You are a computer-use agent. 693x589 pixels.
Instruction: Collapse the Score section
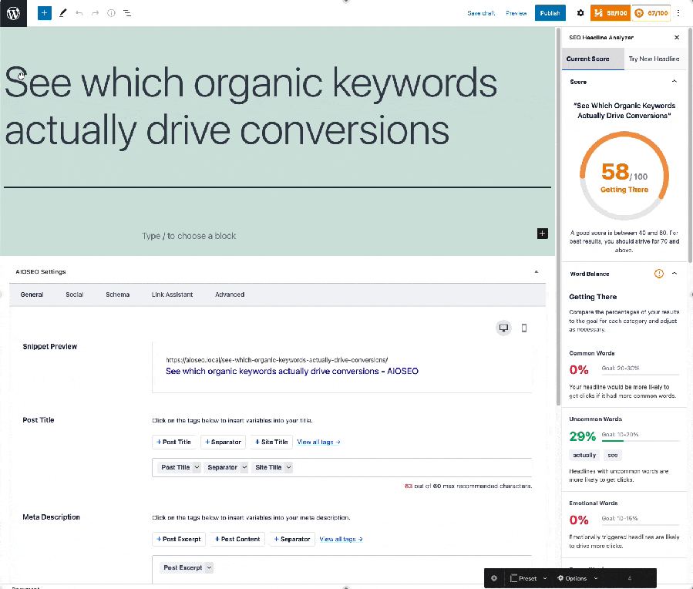pos(674,81)
